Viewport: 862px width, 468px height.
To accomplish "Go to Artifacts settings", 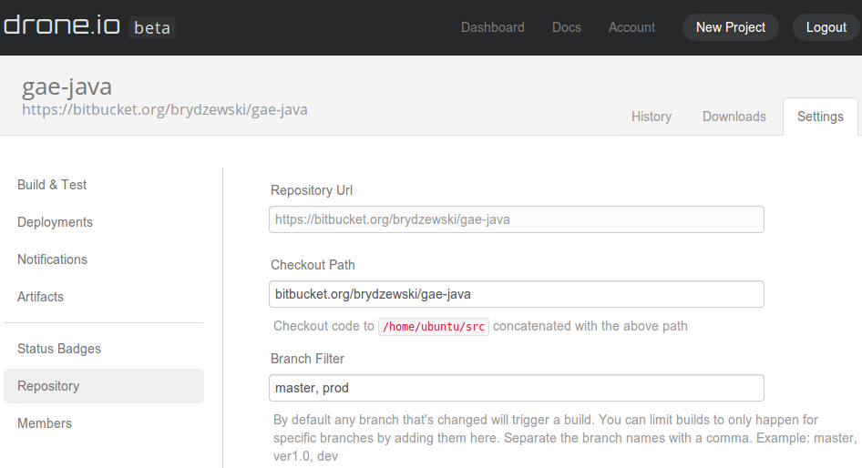I will [x=40, y=297].
